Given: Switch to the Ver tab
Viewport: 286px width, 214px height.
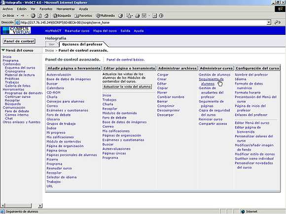Looking at the screenshot, I should pos(52,44).
